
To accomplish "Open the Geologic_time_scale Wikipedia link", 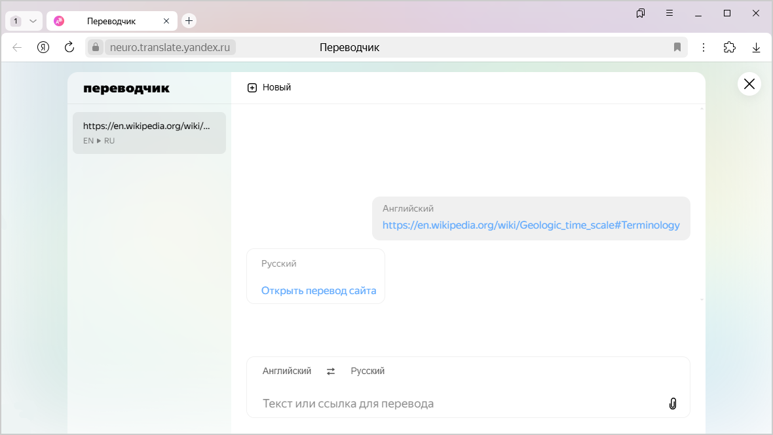I will (531, 225).
